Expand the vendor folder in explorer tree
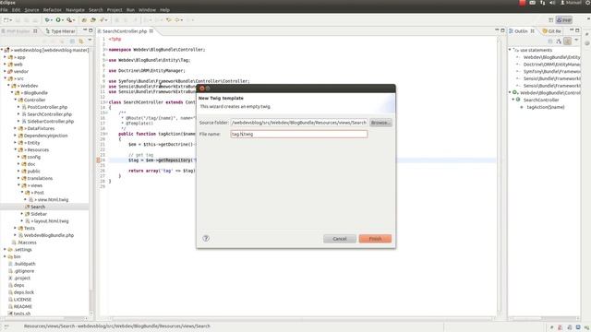This screenshot has width=591, height=332. tap(5, 71)
